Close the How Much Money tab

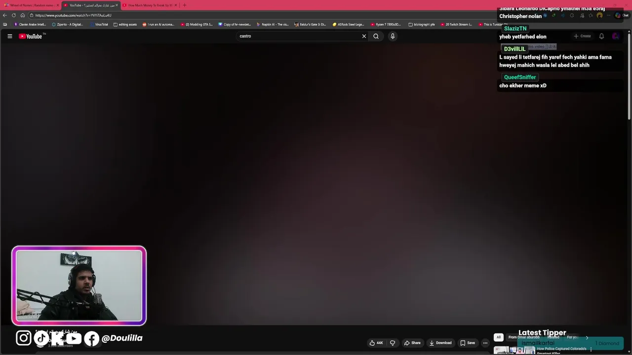click(175, 5)
